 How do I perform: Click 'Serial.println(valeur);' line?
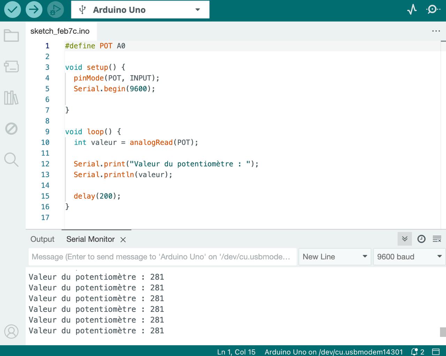[x=123, y=175]
